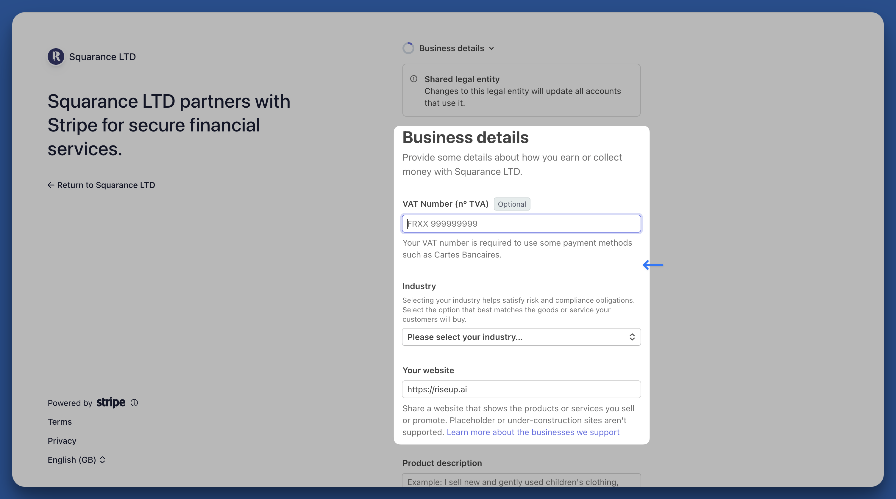Click the stripe wordmark logo
The width and height of the screenshot is (896, 499).
click(111, 402)
